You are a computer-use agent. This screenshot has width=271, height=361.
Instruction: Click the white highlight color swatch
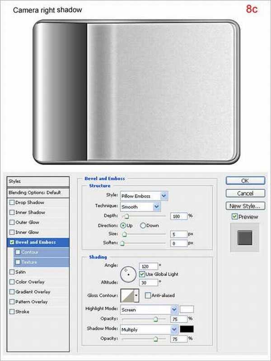pyautogui.click(x=187, y=310)
